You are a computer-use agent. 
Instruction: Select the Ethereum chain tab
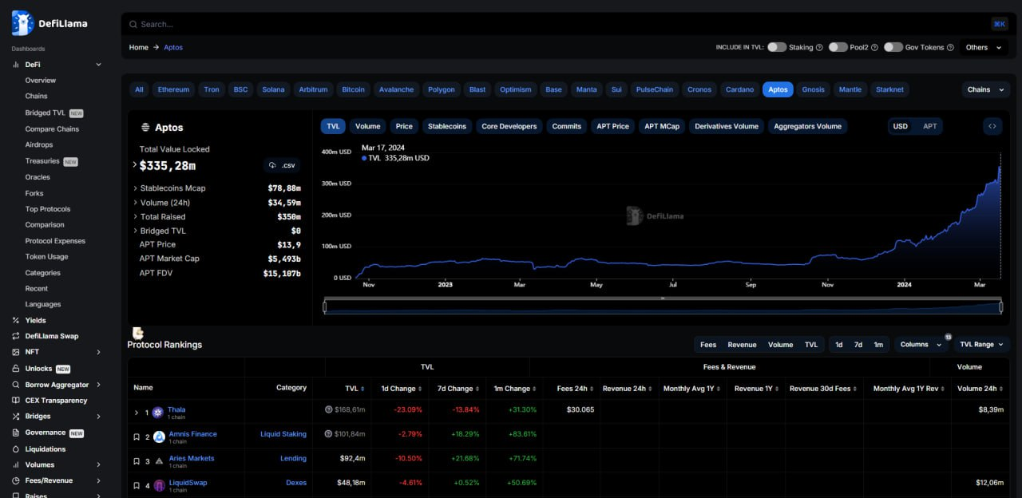(x=173, y=89)
